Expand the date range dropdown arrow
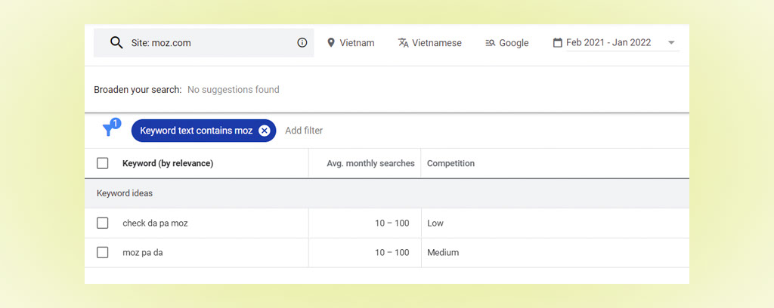 click(x=671, y=43)
